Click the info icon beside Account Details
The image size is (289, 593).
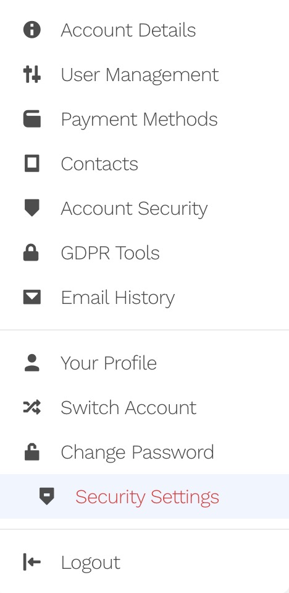[31, 30]
